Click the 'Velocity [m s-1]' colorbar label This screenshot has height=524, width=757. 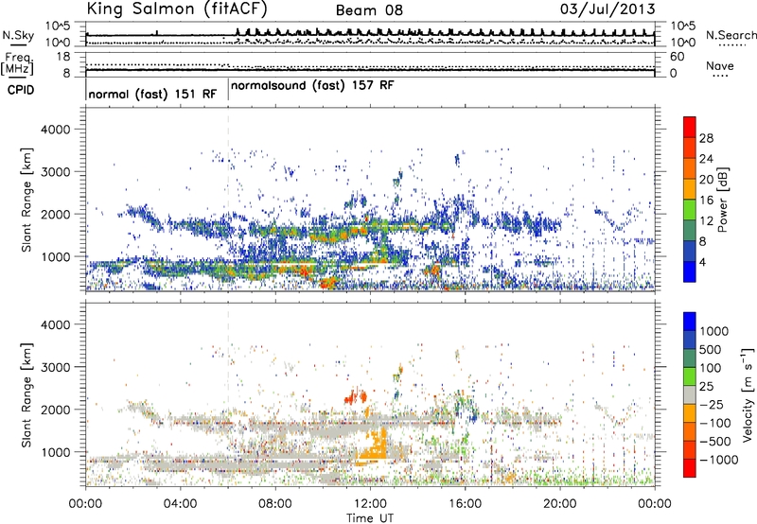(x=748, y=394)
